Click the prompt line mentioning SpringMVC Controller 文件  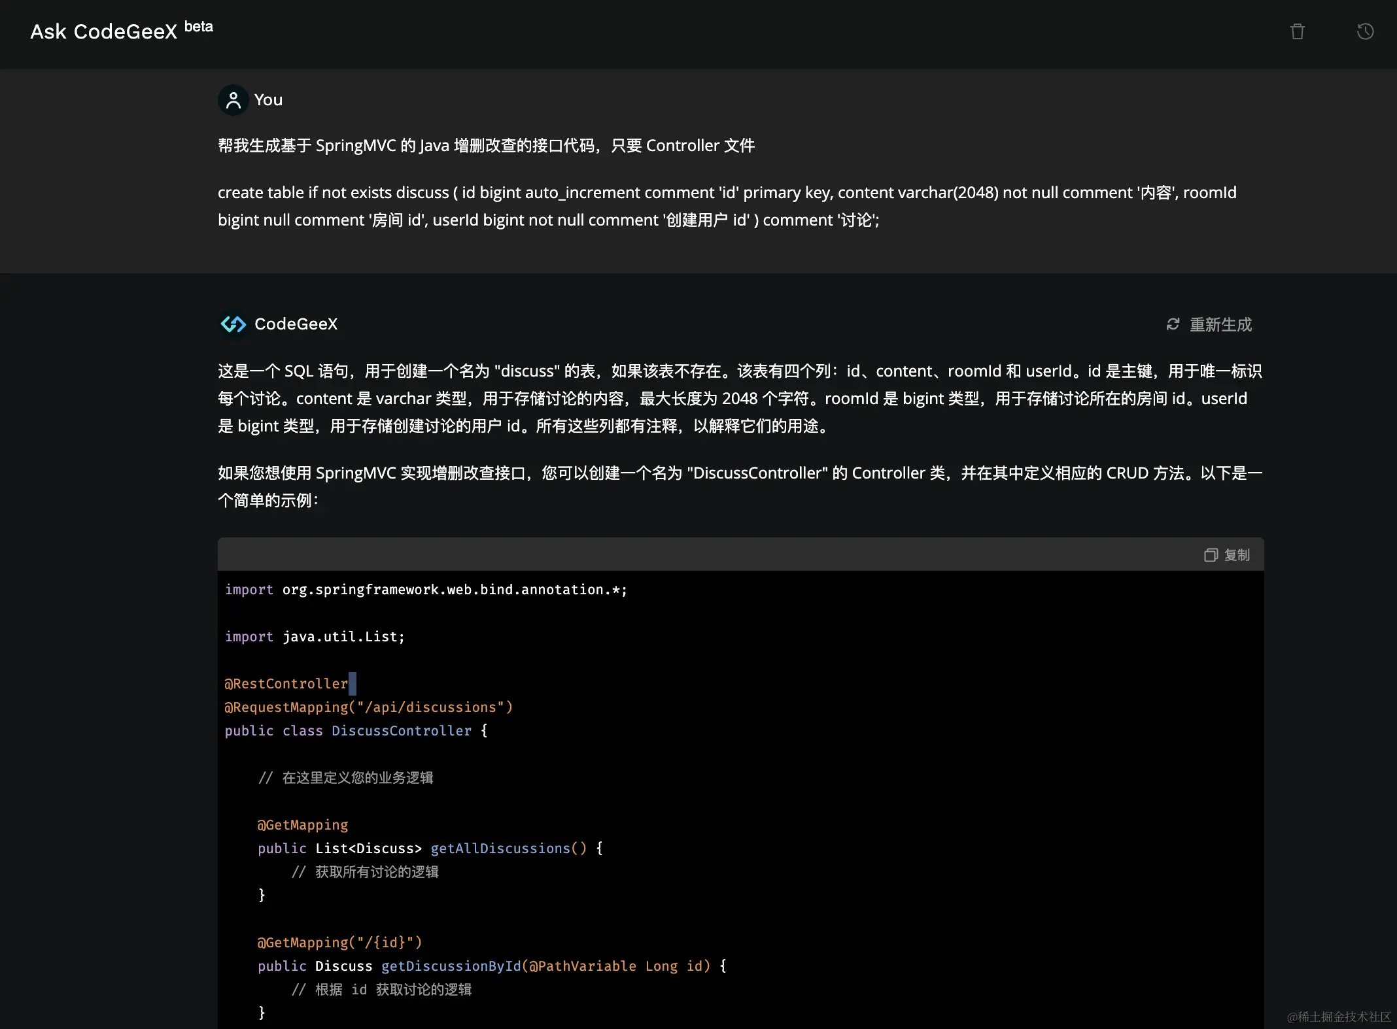[486, 145]
